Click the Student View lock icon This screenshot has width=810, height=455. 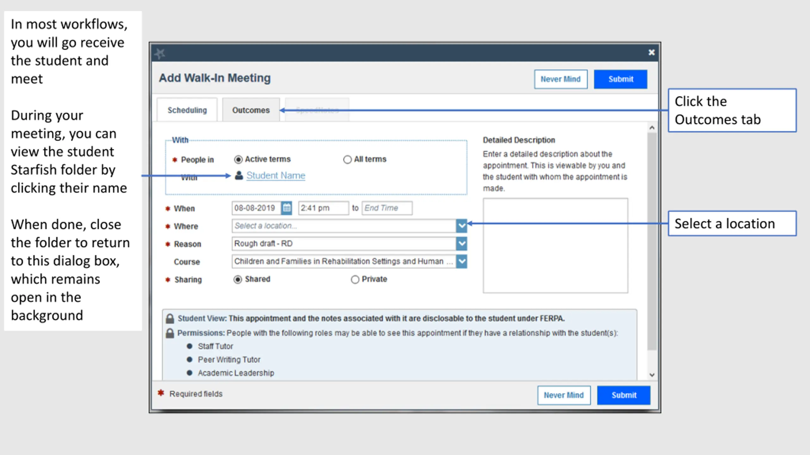pyautogui.click(x=170, y=318)
